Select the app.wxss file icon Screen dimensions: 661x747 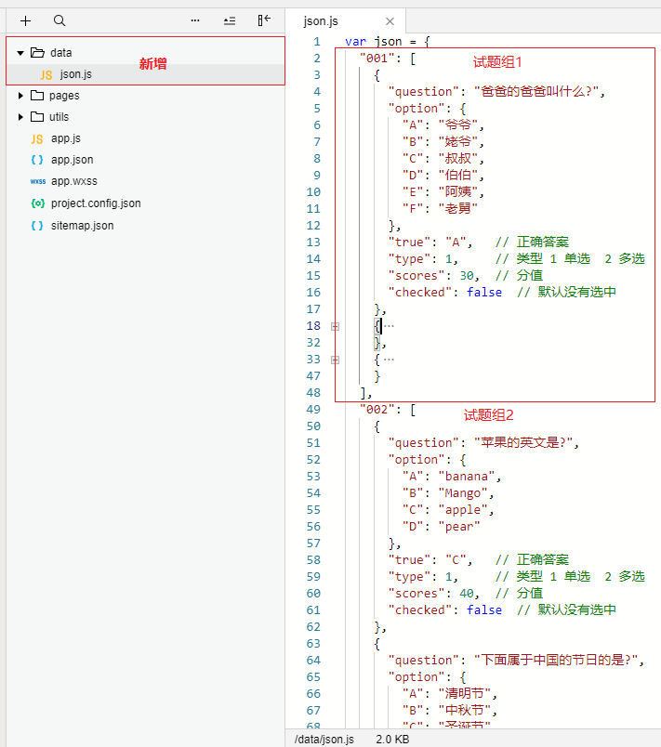pos(37,181)
